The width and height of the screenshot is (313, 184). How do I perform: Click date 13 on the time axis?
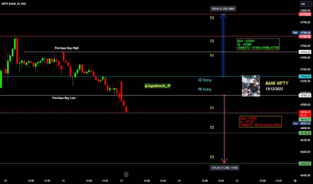121,181
